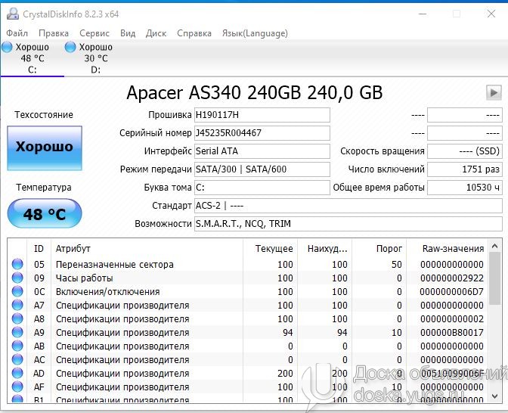Click the current value 200 in row AD
508x413 pixels.
pos(285,374)
